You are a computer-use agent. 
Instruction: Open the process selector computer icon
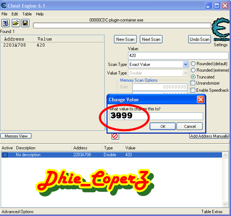coord(6,23)
